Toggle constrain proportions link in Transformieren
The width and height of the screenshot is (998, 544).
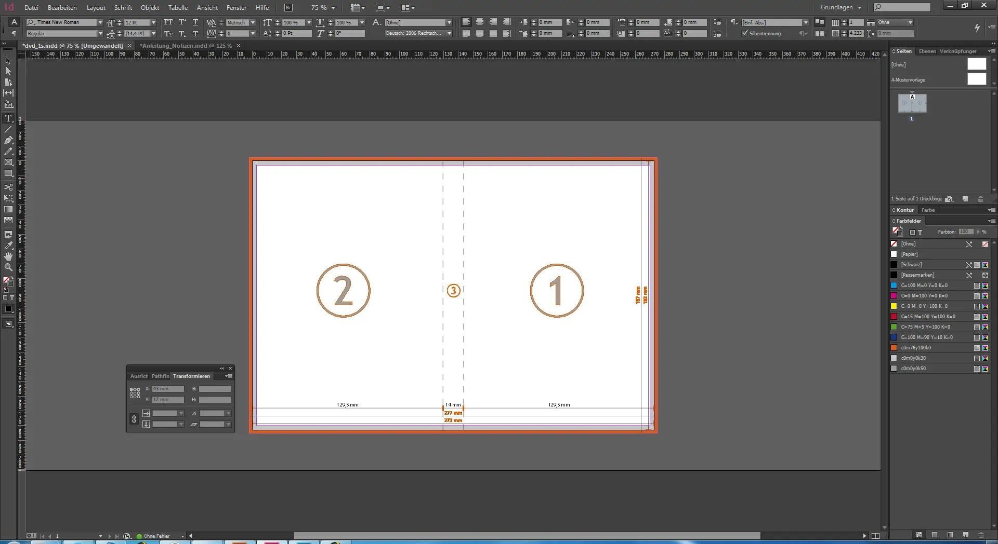click(134, 419)
